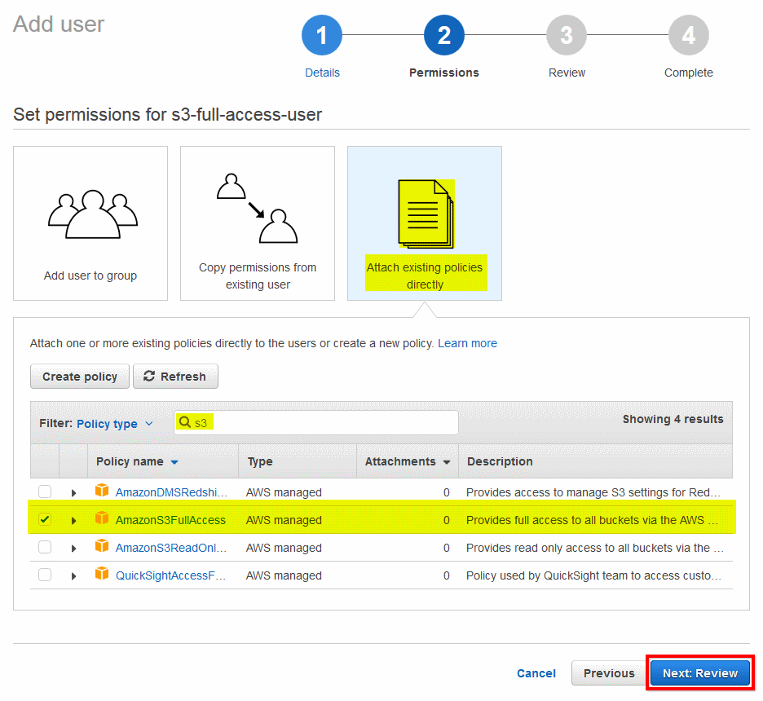Click the QuickSightAccess policy box icon
Viewport: 763px width, 701px height.
point(102,574)
